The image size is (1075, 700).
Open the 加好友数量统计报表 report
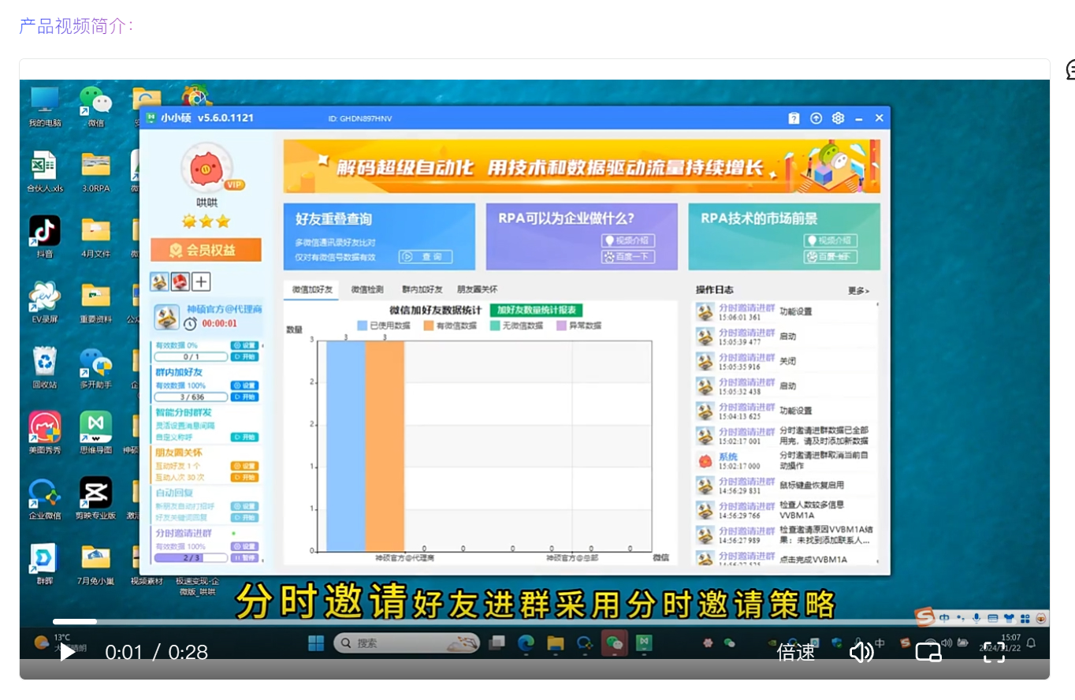click(x=536, y=310)
